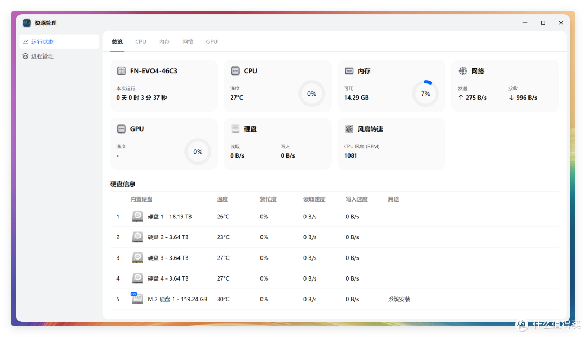
Task: Click uptime 0 天 0 时 3 分 37 秒
Action: (x=141, y=98)
